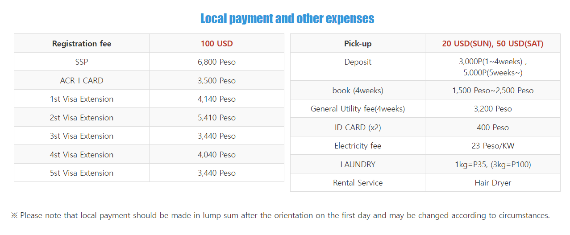570x235 pixels.
Task: Click the 4st Visa Extension label
Action: pyautogui.click(x=82, y=155)
